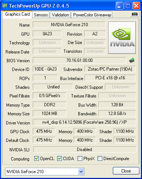Toggle the DirectCompute checkbox
This screenshot has width=142, height=179.
point(100,159)
